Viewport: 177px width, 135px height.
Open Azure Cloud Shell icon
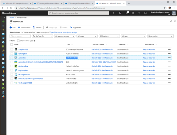click(114, 13)
